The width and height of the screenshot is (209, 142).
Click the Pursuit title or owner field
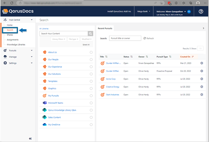[x=125, y=38]
